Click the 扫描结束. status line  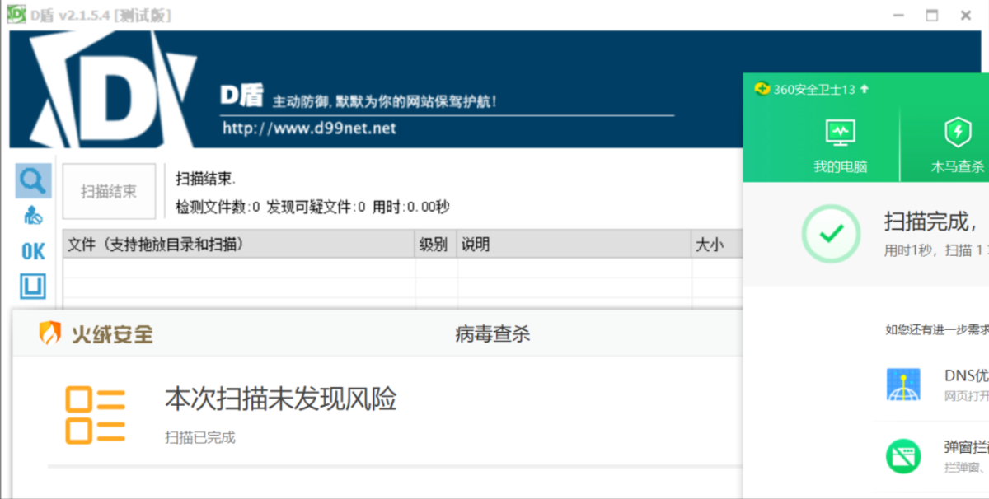tap(205, 178)
